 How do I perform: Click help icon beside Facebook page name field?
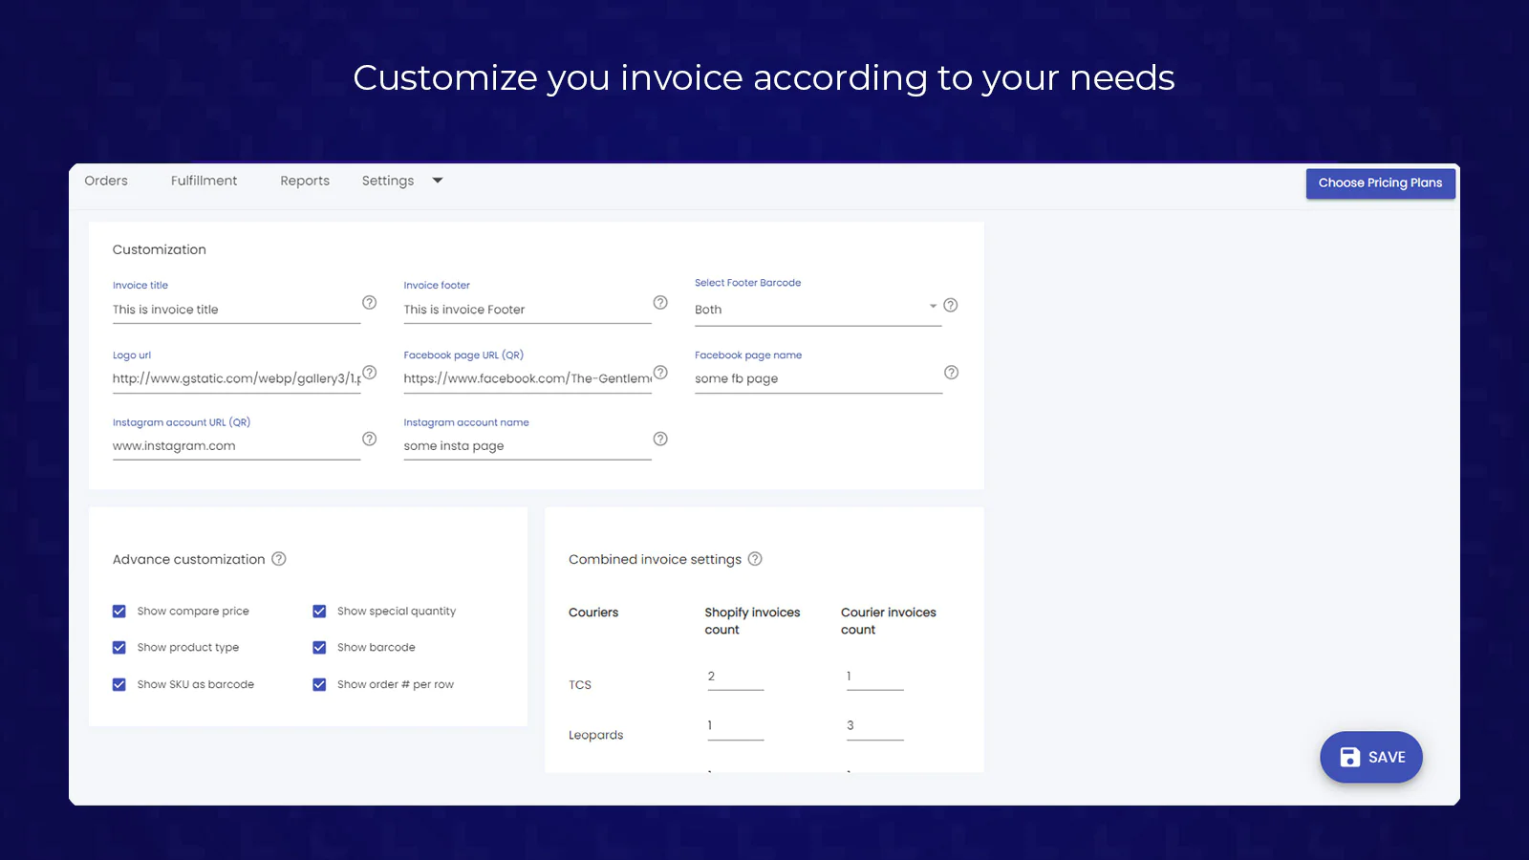pos(951,373)
